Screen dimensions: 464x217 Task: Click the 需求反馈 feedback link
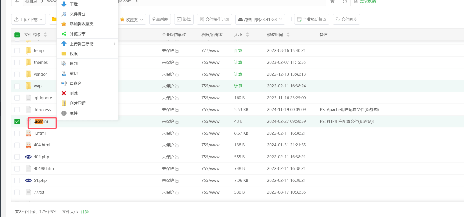pyautogui.click(x=368, y=1)
